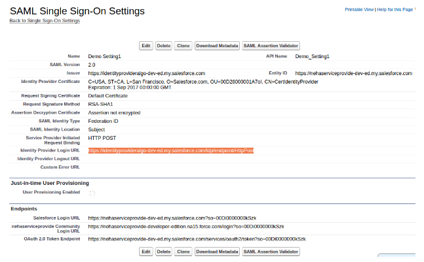Viewport: 424px width, 262px height.
Task: Click the Entity ID URL value
Action: click(354, 73)
